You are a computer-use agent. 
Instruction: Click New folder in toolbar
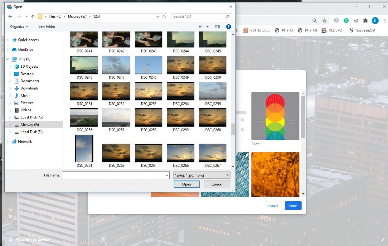(46, 26)
